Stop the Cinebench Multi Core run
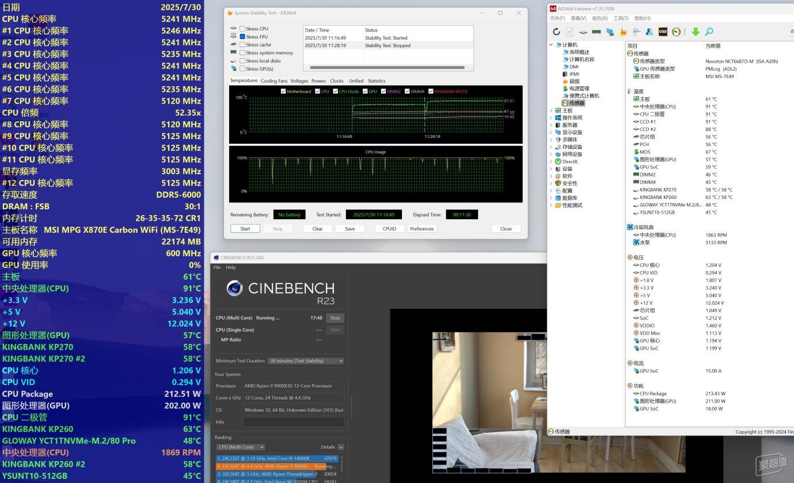This screenshot has height=483, width=794. coord(335,318)
